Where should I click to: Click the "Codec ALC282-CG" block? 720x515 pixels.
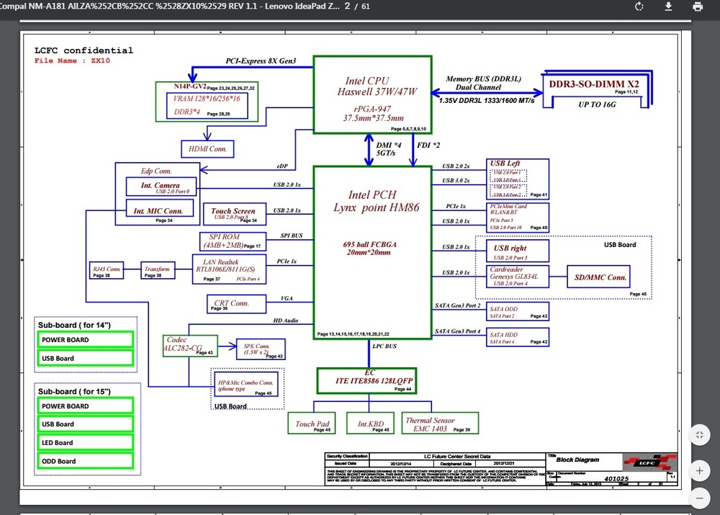(190, 346)
